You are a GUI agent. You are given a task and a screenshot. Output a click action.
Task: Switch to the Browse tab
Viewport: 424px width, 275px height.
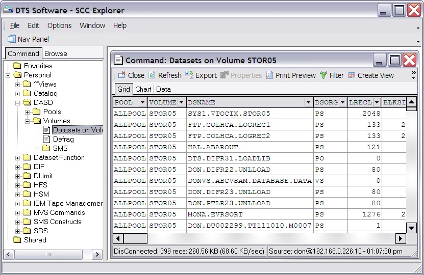point(56,53)
